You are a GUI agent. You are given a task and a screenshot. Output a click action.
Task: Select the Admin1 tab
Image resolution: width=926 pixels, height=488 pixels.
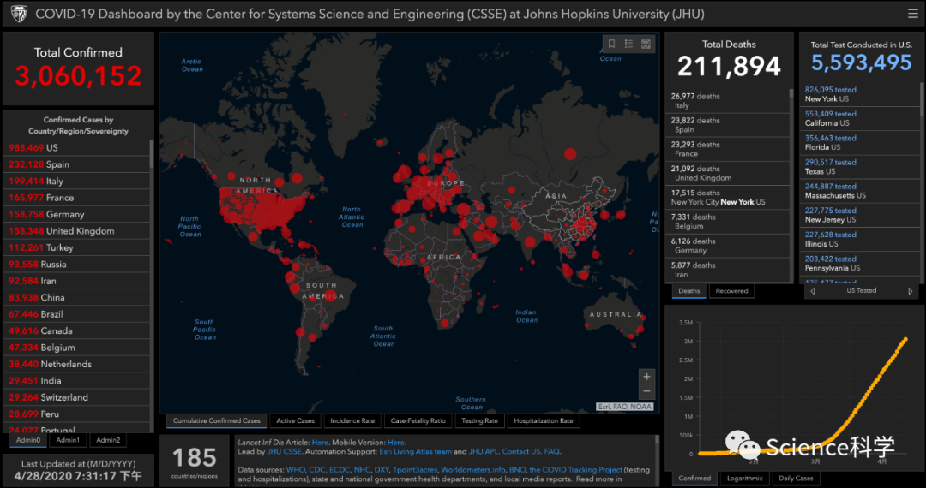(68, 440)
